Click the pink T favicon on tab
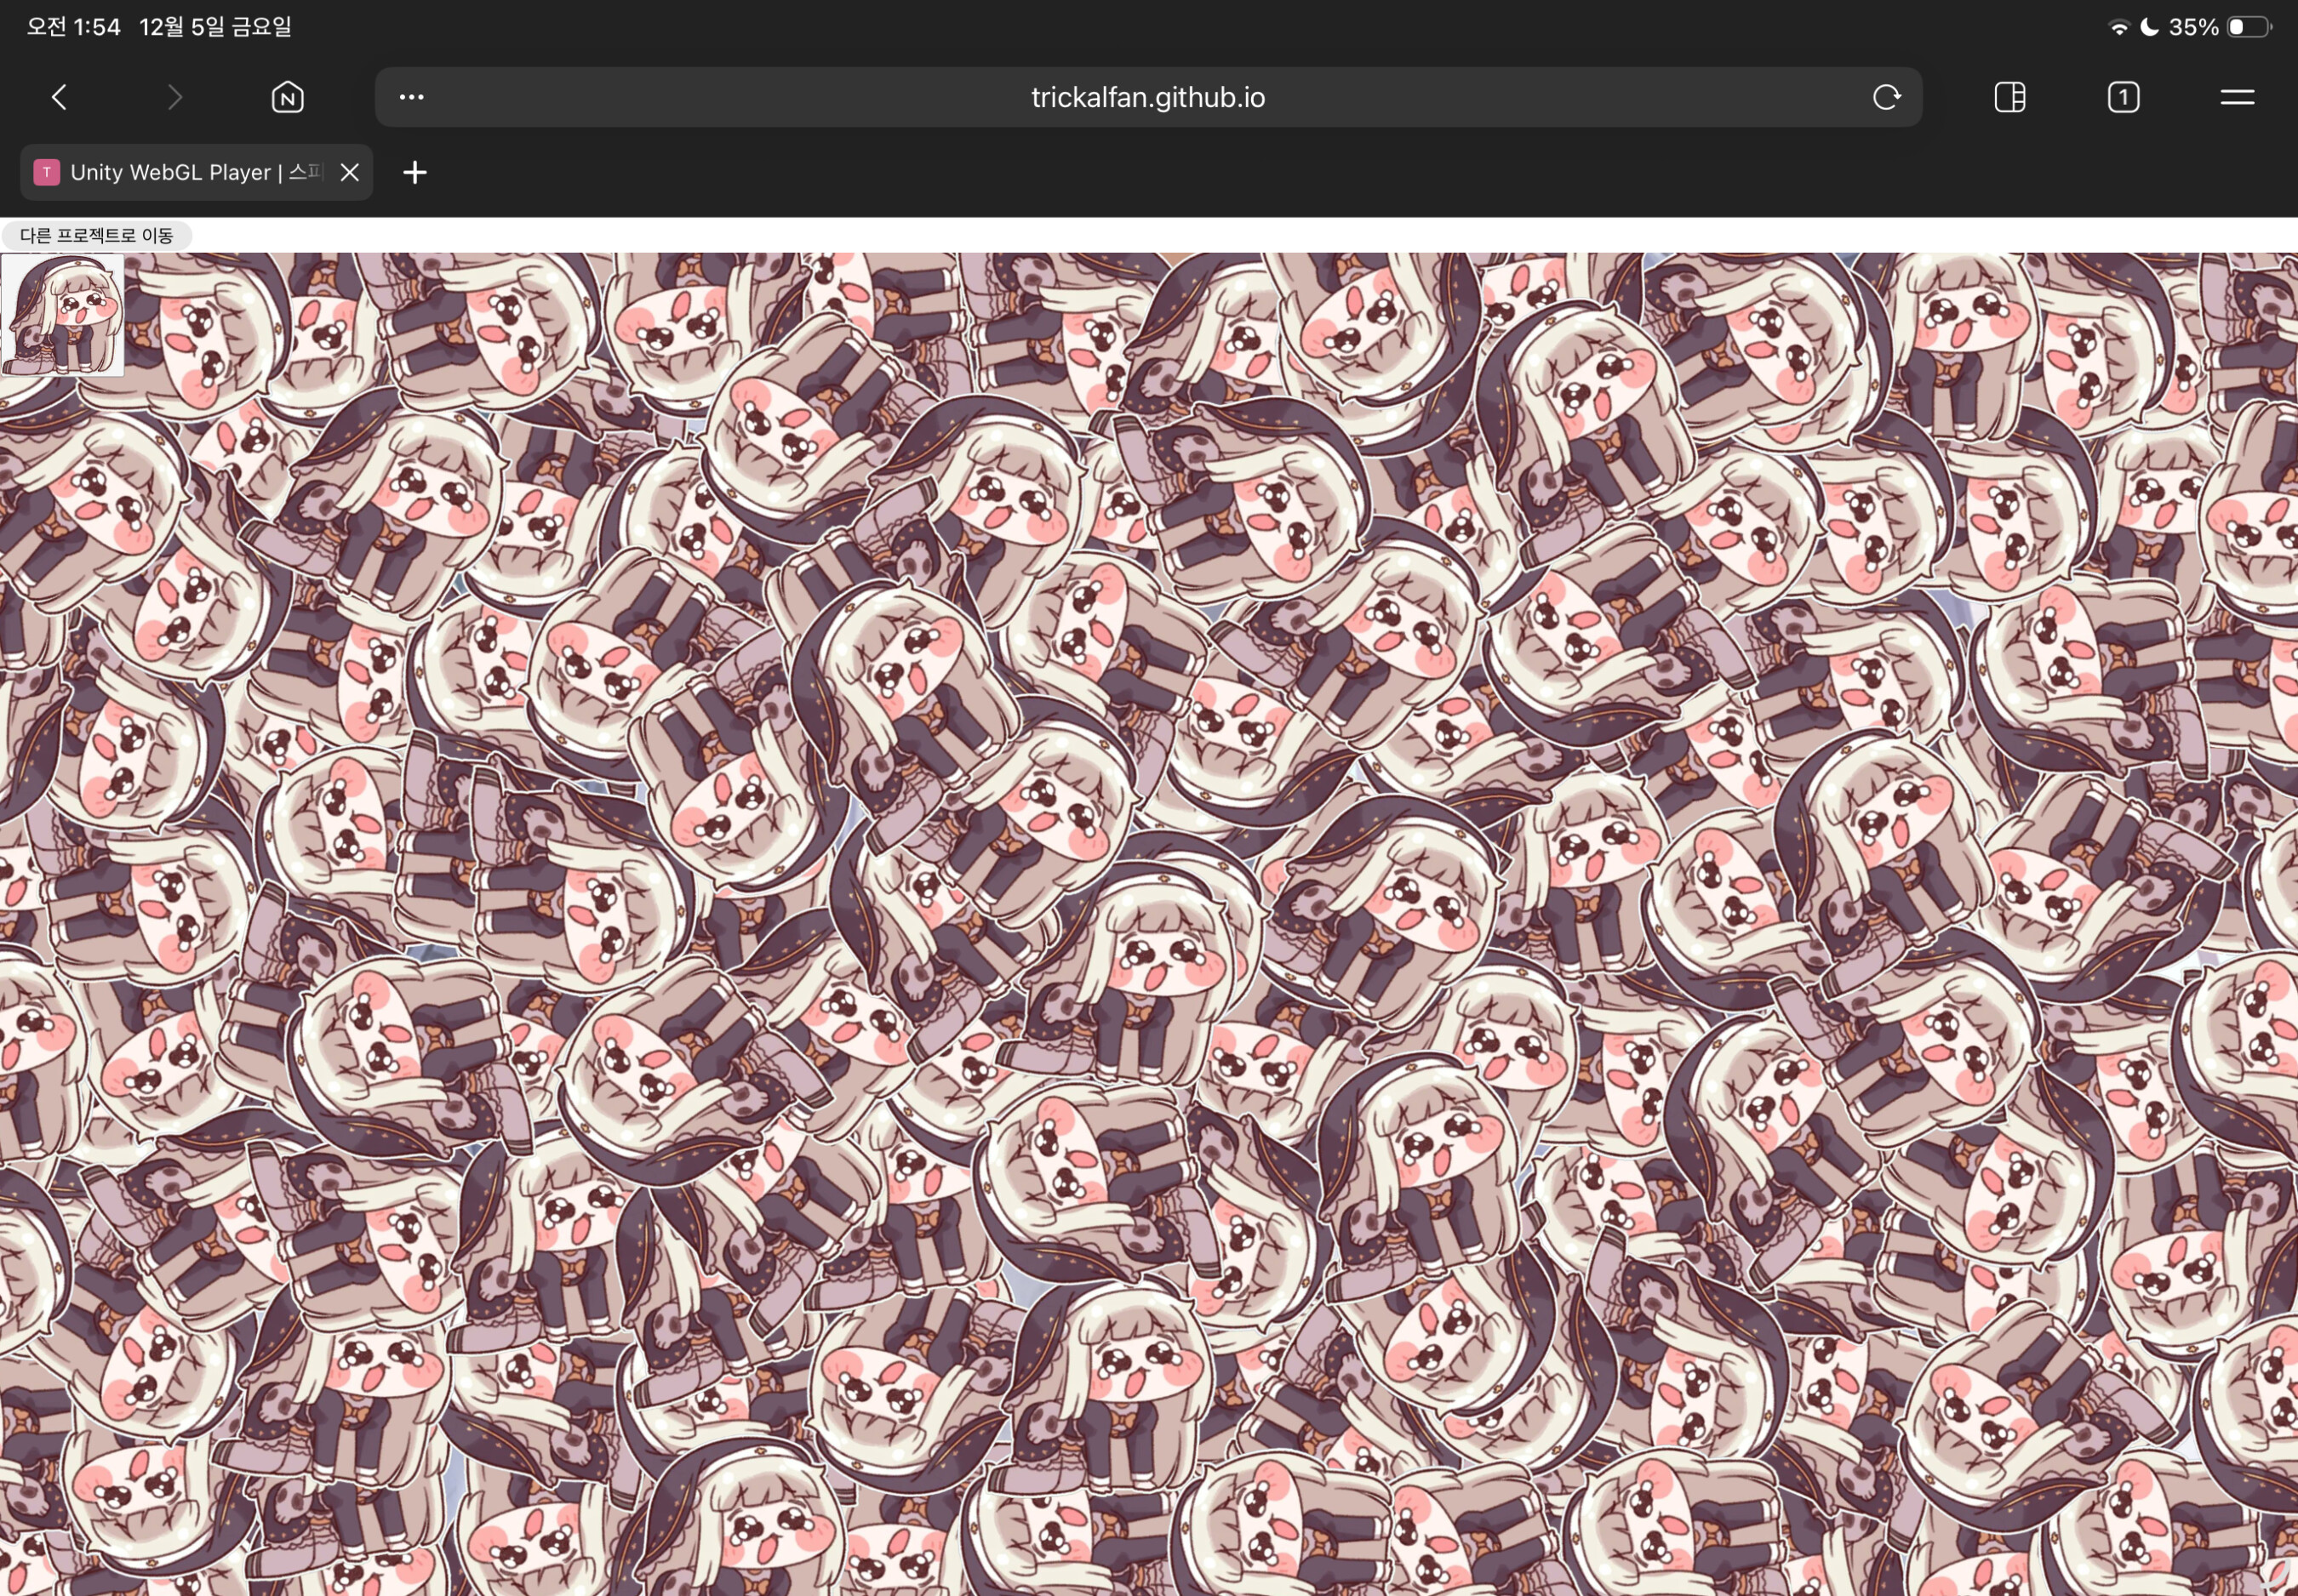The height and width of the screenshot is (1596, 2298). [x=46, y=172]
